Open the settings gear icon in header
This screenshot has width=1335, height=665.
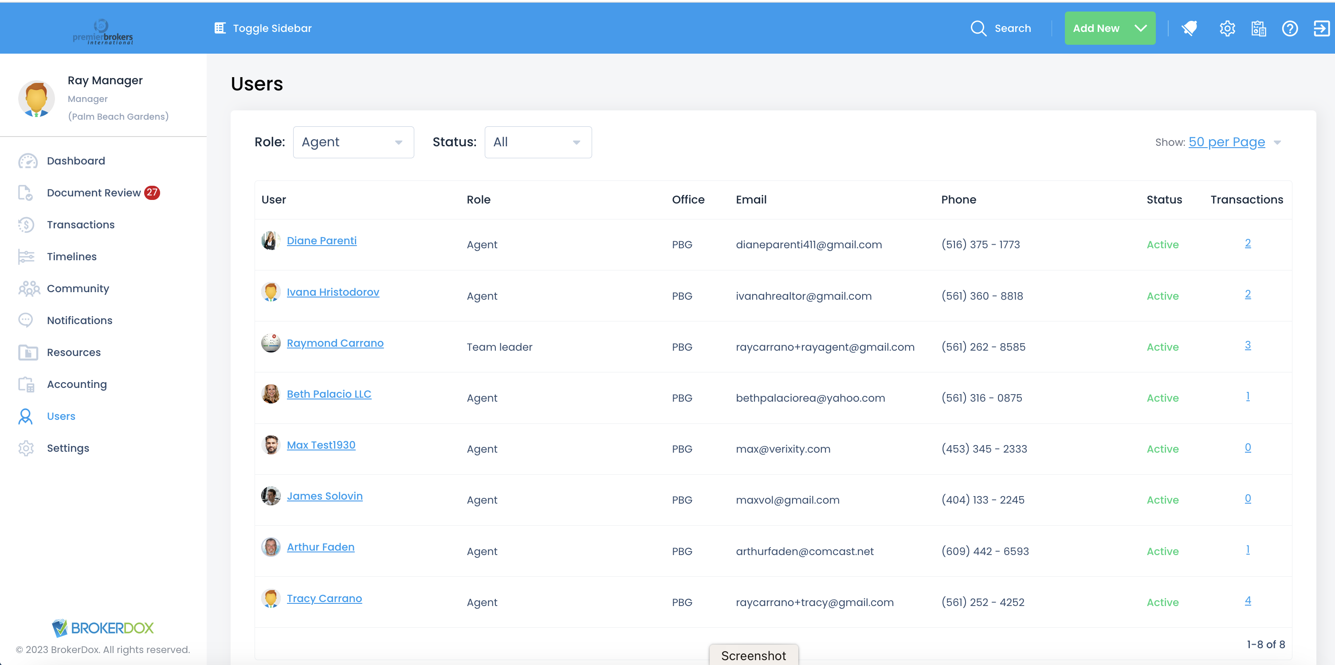[1227, 28]
